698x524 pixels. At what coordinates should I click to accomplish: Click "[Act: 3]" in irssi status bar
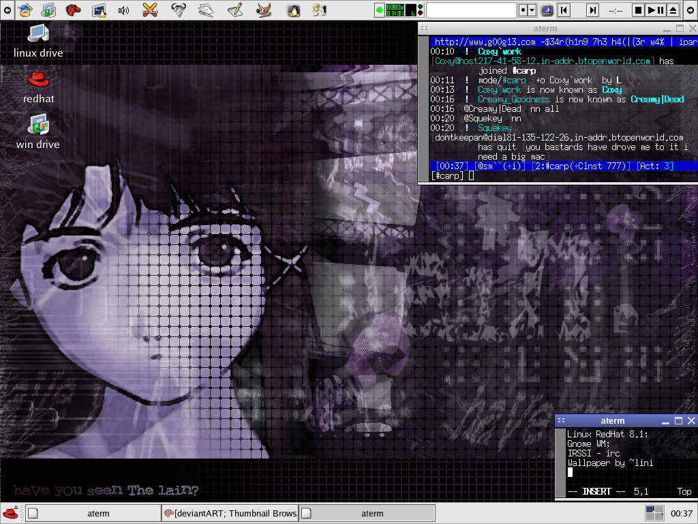[x=655, y=166]
